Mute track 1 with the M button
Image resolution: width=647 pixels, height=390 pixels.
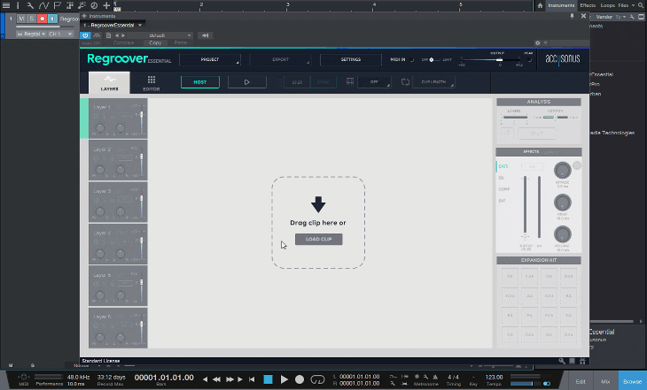point(21,19)
